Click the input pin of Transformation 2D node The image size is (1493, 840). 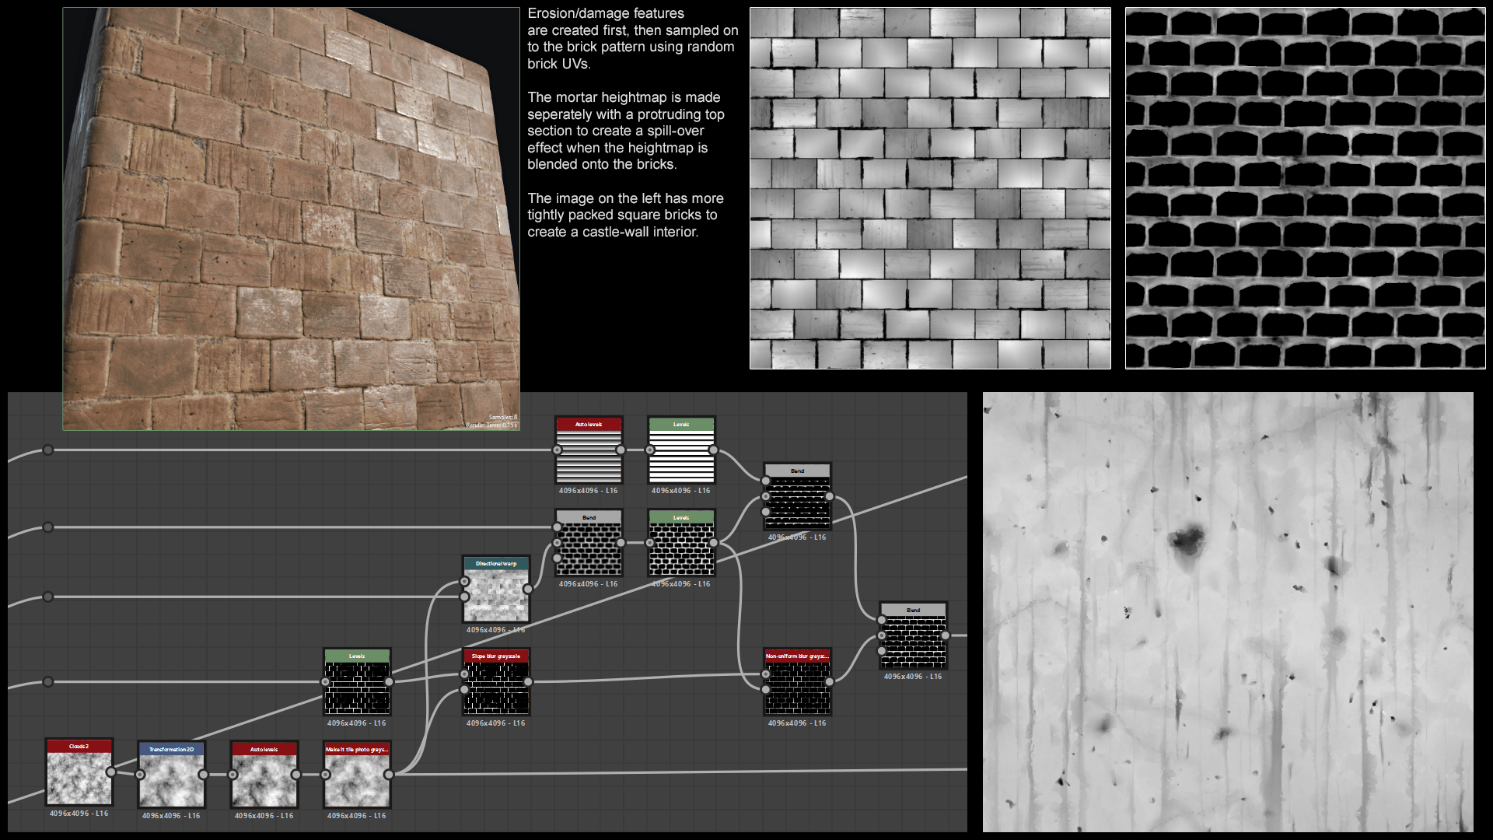coord(140,775)
